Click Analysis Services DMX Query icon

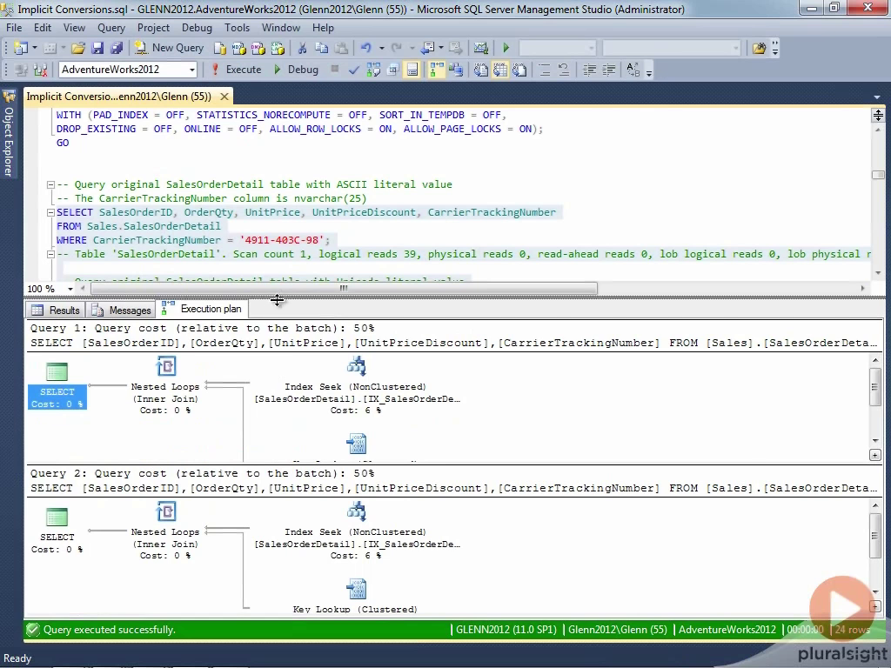[258, 49]
